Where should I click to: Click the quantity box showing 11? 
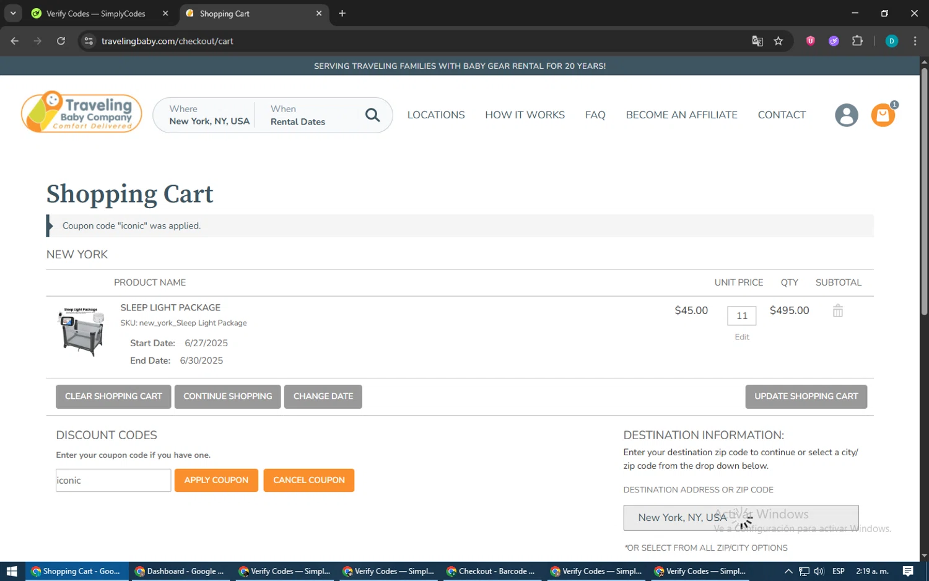coord(742,316)
